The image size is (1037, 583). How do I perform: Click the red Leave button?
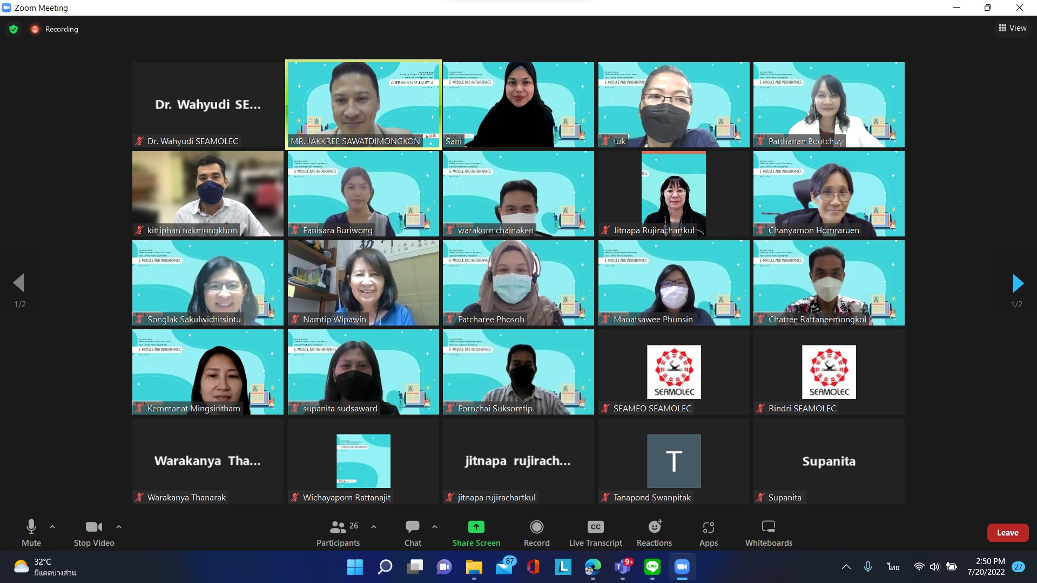[1007, 532]
